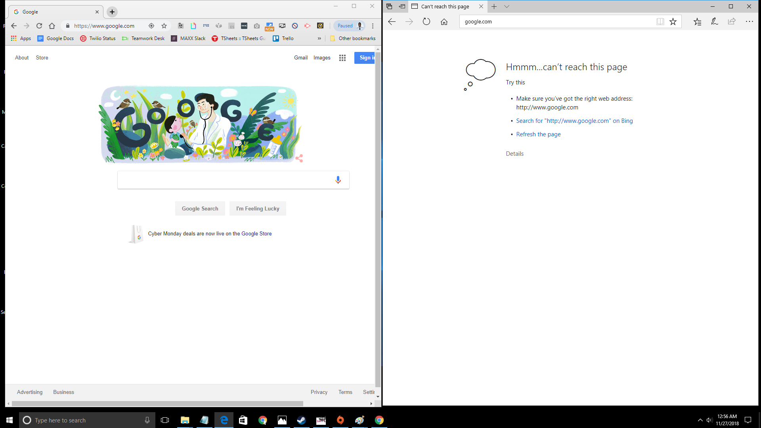Search for google.com on Bing link
Viewport: 761px width, 428px height.
pos(574,121)
